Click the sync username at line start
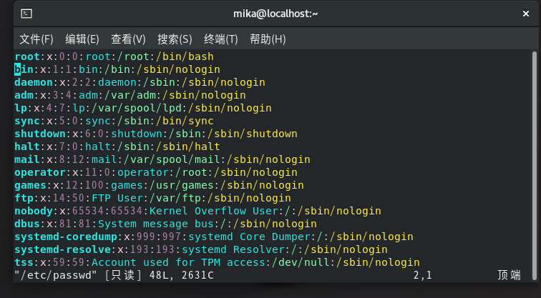The width and height of the screenshot is (541, 298). [27, 121]
